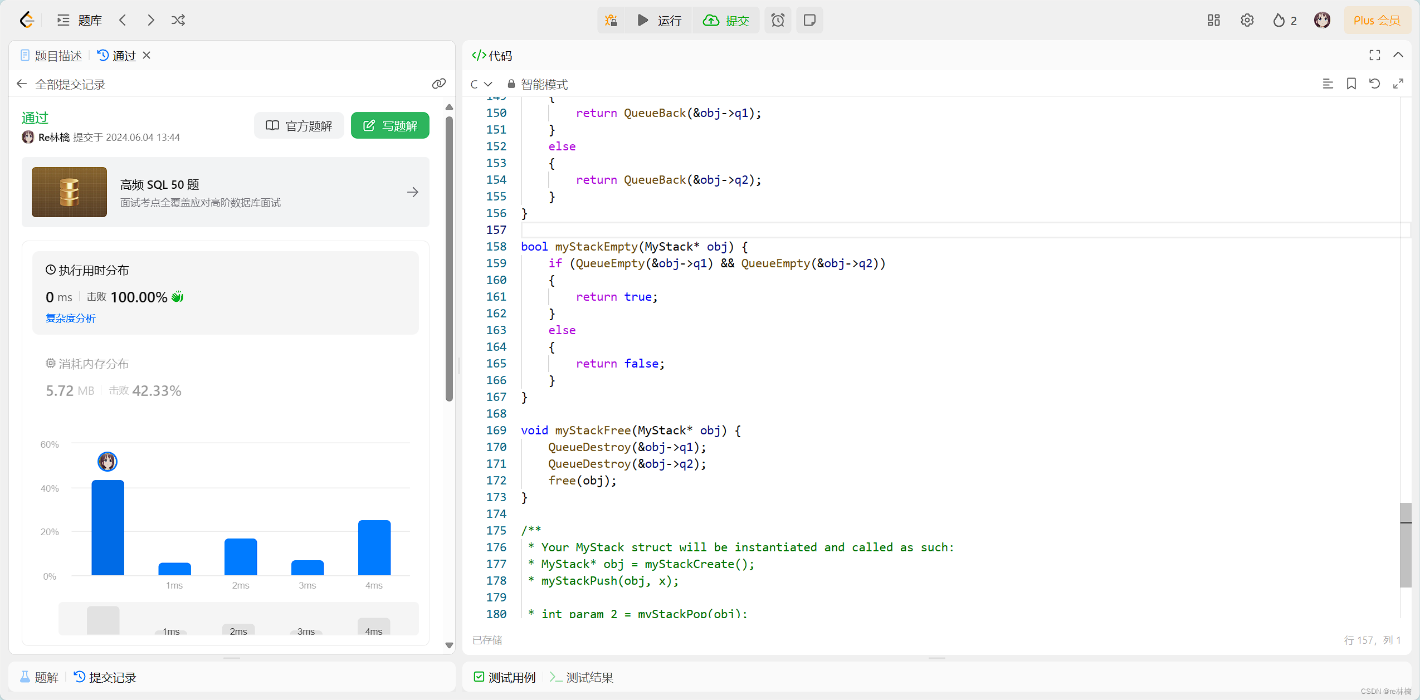The image size is (1420, 700).
Task: Open 官方题解 official solution
Action: point(299,126)
